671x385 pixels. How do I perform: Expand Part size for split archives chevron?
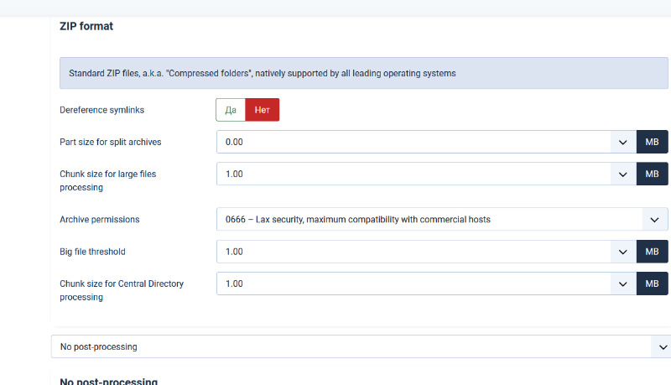[x=623, y=142]
